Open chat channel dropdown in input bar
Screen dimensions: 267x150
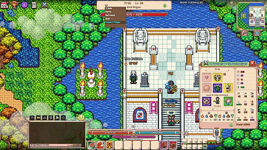76,145
